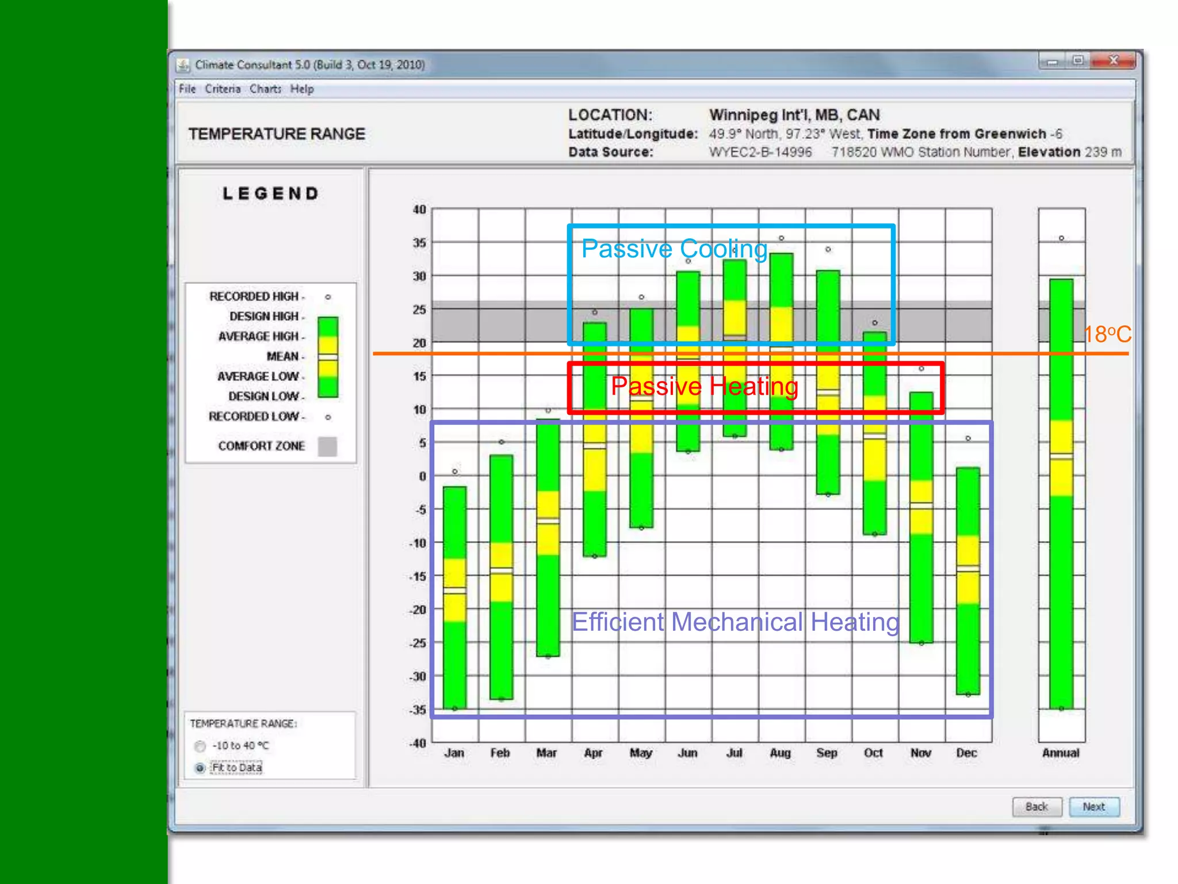
Task: Click the Annual temperature range bar
Action: tap(1061, 495)
